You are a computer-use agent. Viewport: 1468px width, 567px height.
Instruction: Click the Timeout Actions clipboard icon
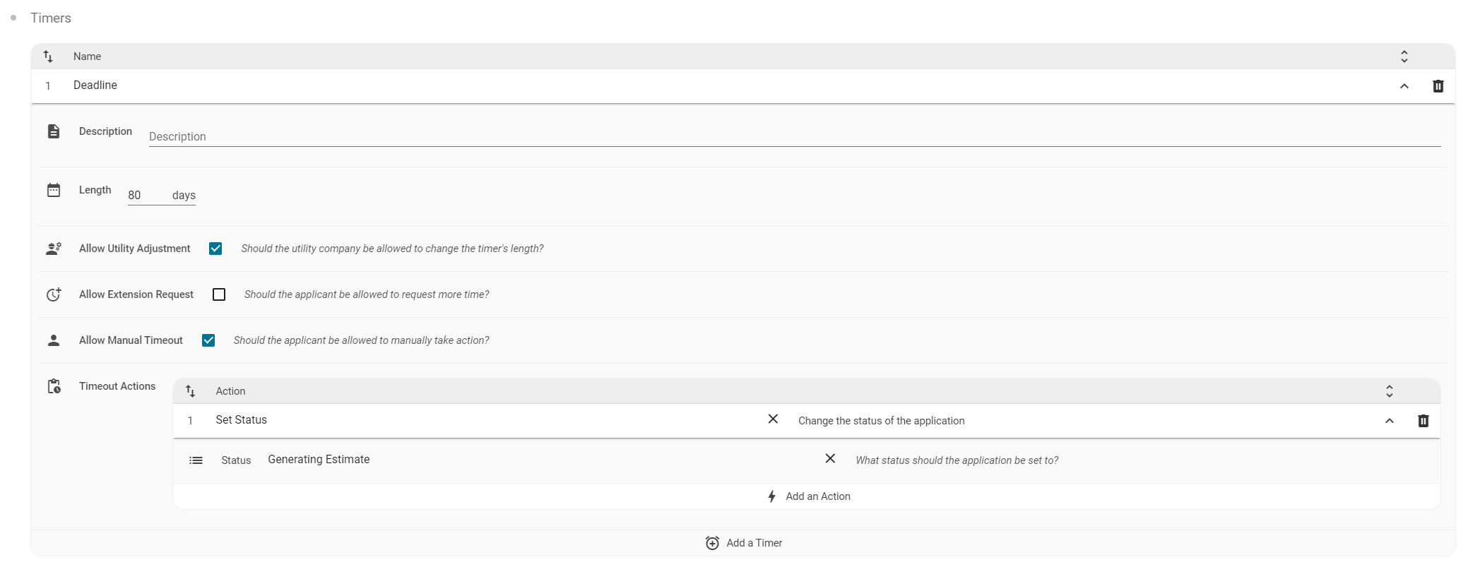point(54,386)
